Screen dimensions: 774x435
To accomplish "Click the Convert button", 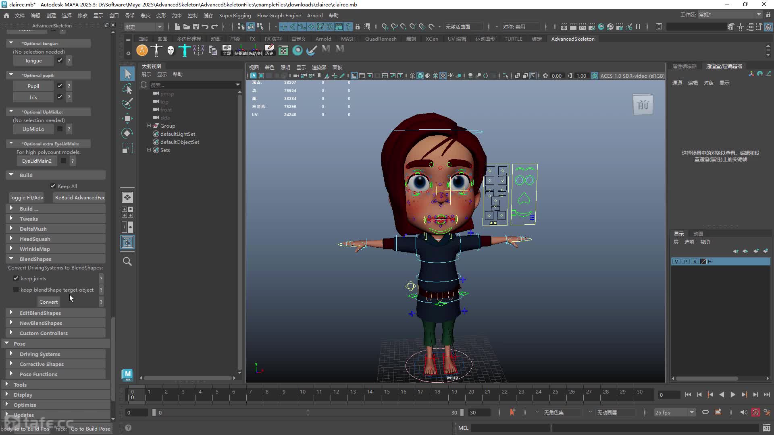I will (48, 302).
